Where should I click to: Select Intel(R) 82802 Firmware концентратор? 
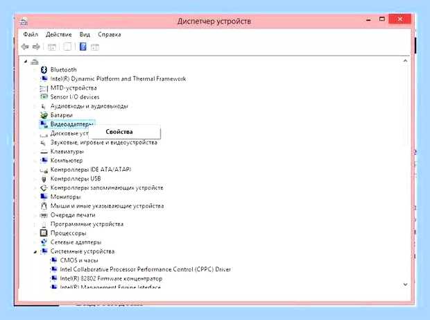pyautogui.click(x=111, y=278)
